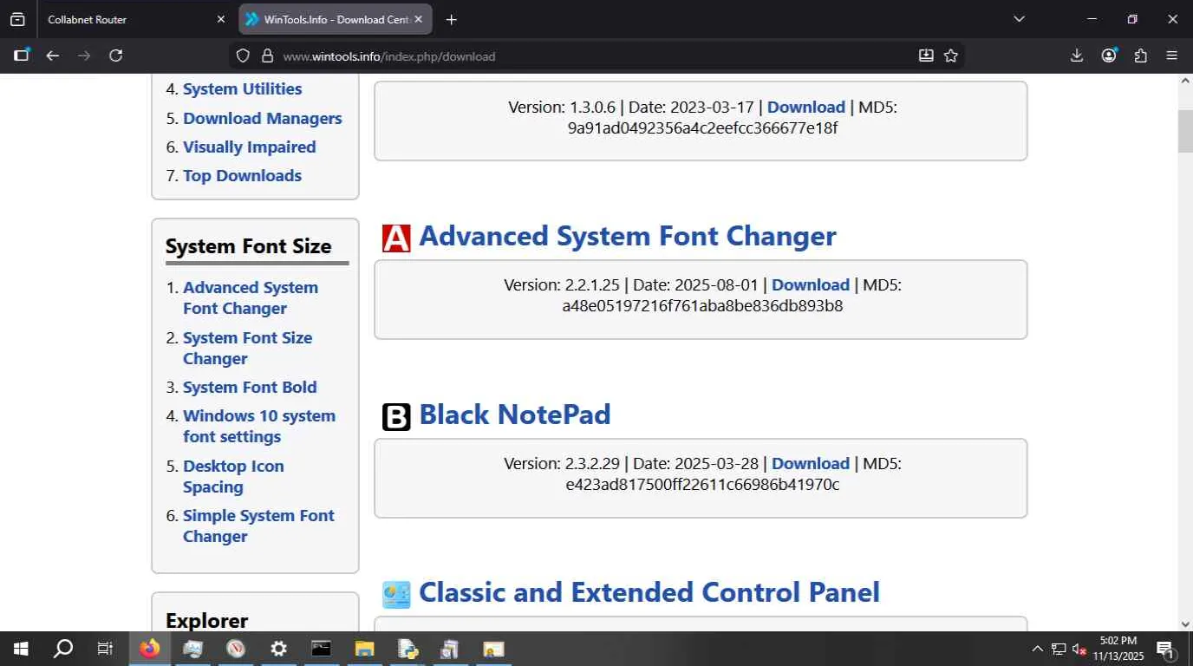The height and width of the screenshot is (666, 1193).
Task: Close the Collabnet Router tab
Action: tap(220, 19)
